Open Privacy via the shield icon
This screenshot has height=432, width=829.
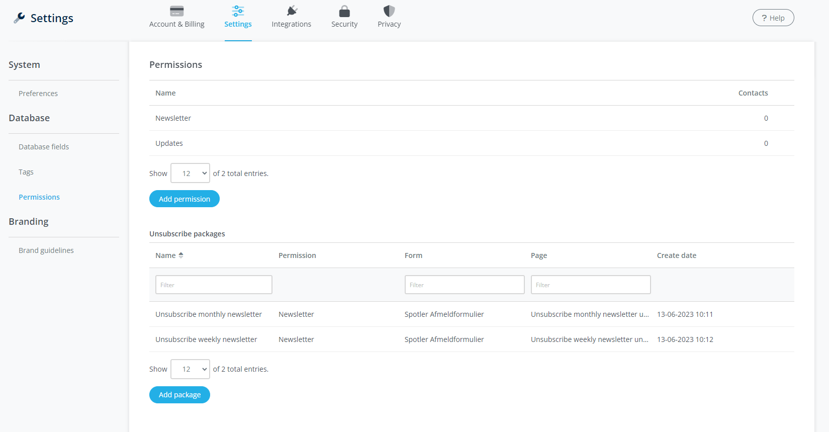(x=389, y=11)
